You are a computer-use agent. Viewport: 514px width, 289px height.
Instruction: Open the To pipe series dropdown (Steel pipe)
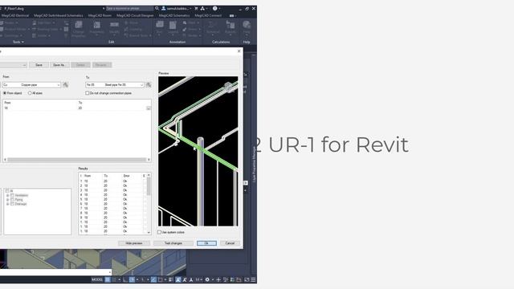coord(115,85)
